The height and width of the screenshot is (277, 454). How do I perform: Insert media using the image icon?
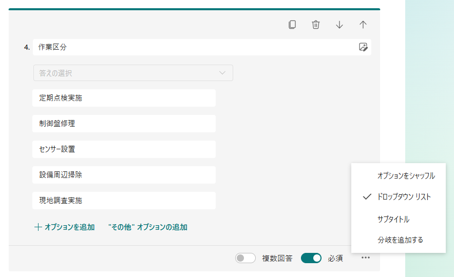pos(363,47)
